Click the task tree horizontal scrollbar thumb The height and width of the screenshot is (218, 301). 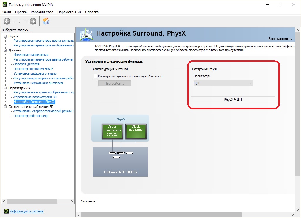pos(32,201)
